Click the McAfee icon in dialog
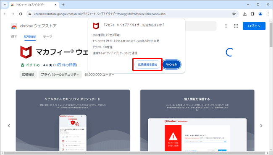Viewport: 273px width, 155px height. coord(96,26)
